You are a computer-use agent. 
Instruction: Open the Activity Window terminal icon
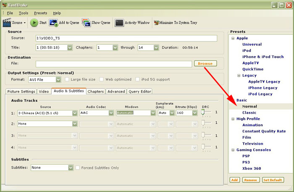tap(119, 23)
